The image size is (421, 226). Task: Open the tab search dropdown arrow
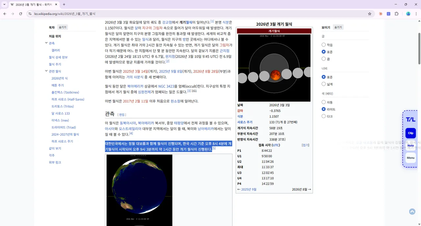pos(4,5)
